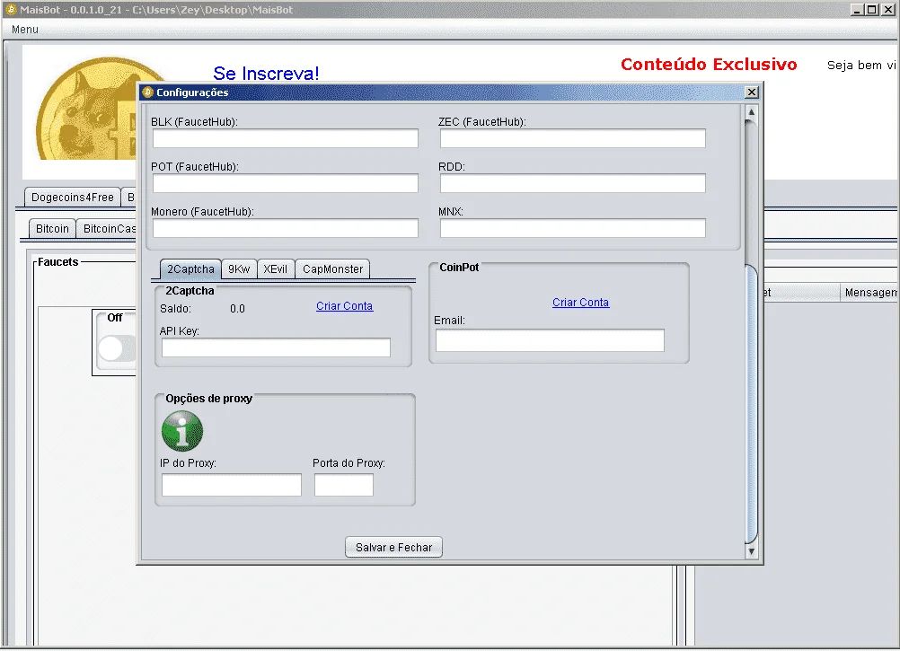Select the XEvil captcha tab
This screenshot has height=651, width=900.
click(x=276, y=269)
